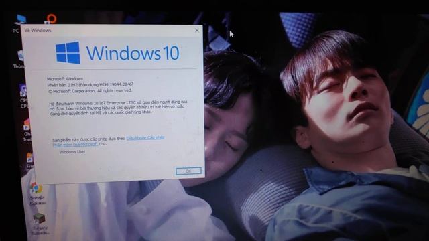This screenshot has width=429, height=241.
Task: Open the This PC desktop icon
Action: (19, 23)
